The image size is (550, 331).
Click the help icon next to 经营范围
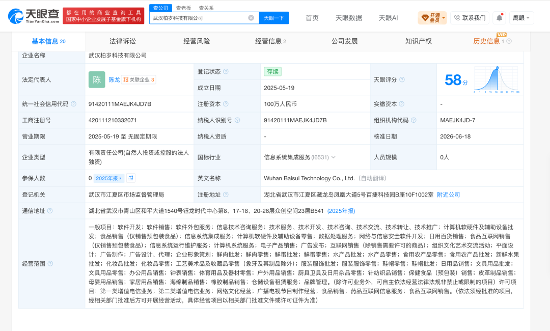click(x=50, y=263)
